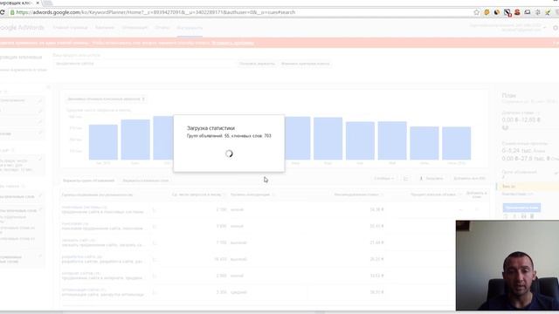Click the product or service keyword input field
This screenshot has width=559, height=314.
[143, 64]
